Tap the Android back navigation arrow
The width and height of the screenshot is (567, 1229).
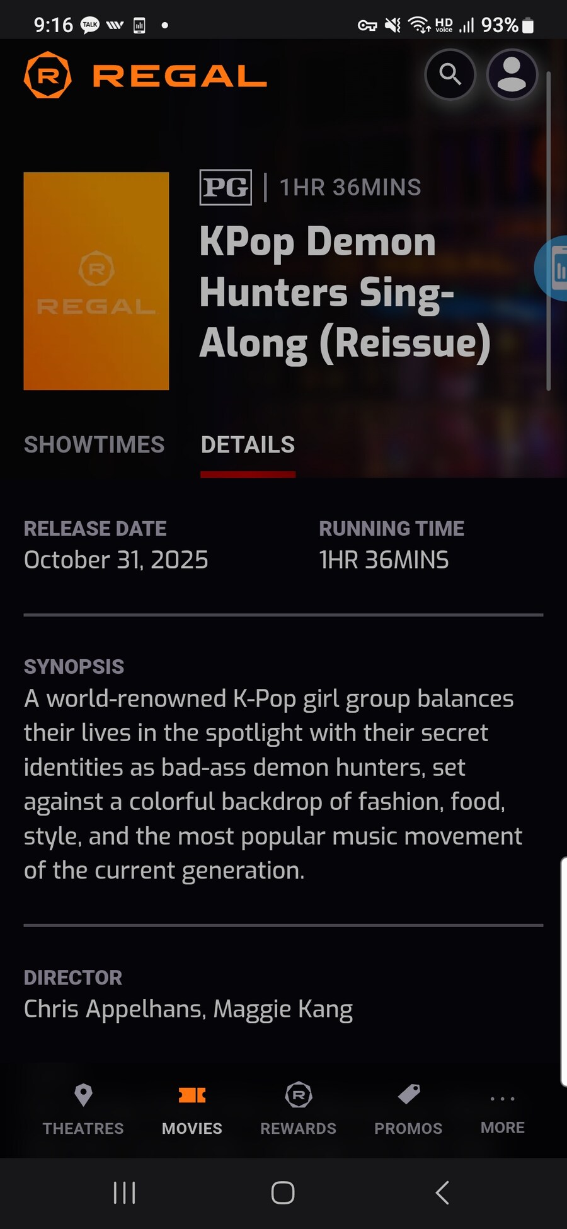pos(442,1192)
